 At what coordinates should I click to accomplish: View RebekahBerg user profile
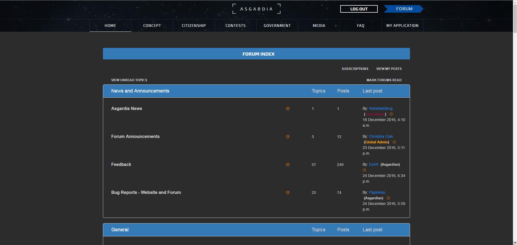[x=380, y=108]
